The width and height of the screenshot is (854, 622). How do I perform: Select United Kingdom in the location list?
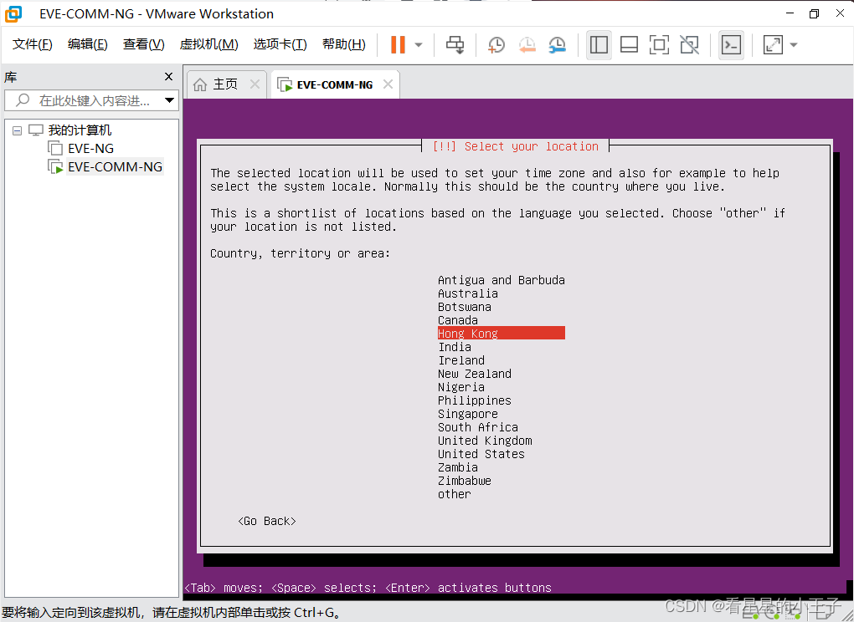pos(485,441)
